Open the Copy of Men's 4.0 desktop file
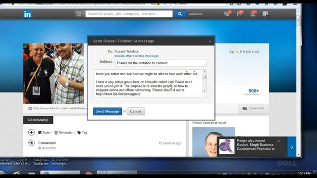Screen dimensions: 317x178 pos(22,162)
